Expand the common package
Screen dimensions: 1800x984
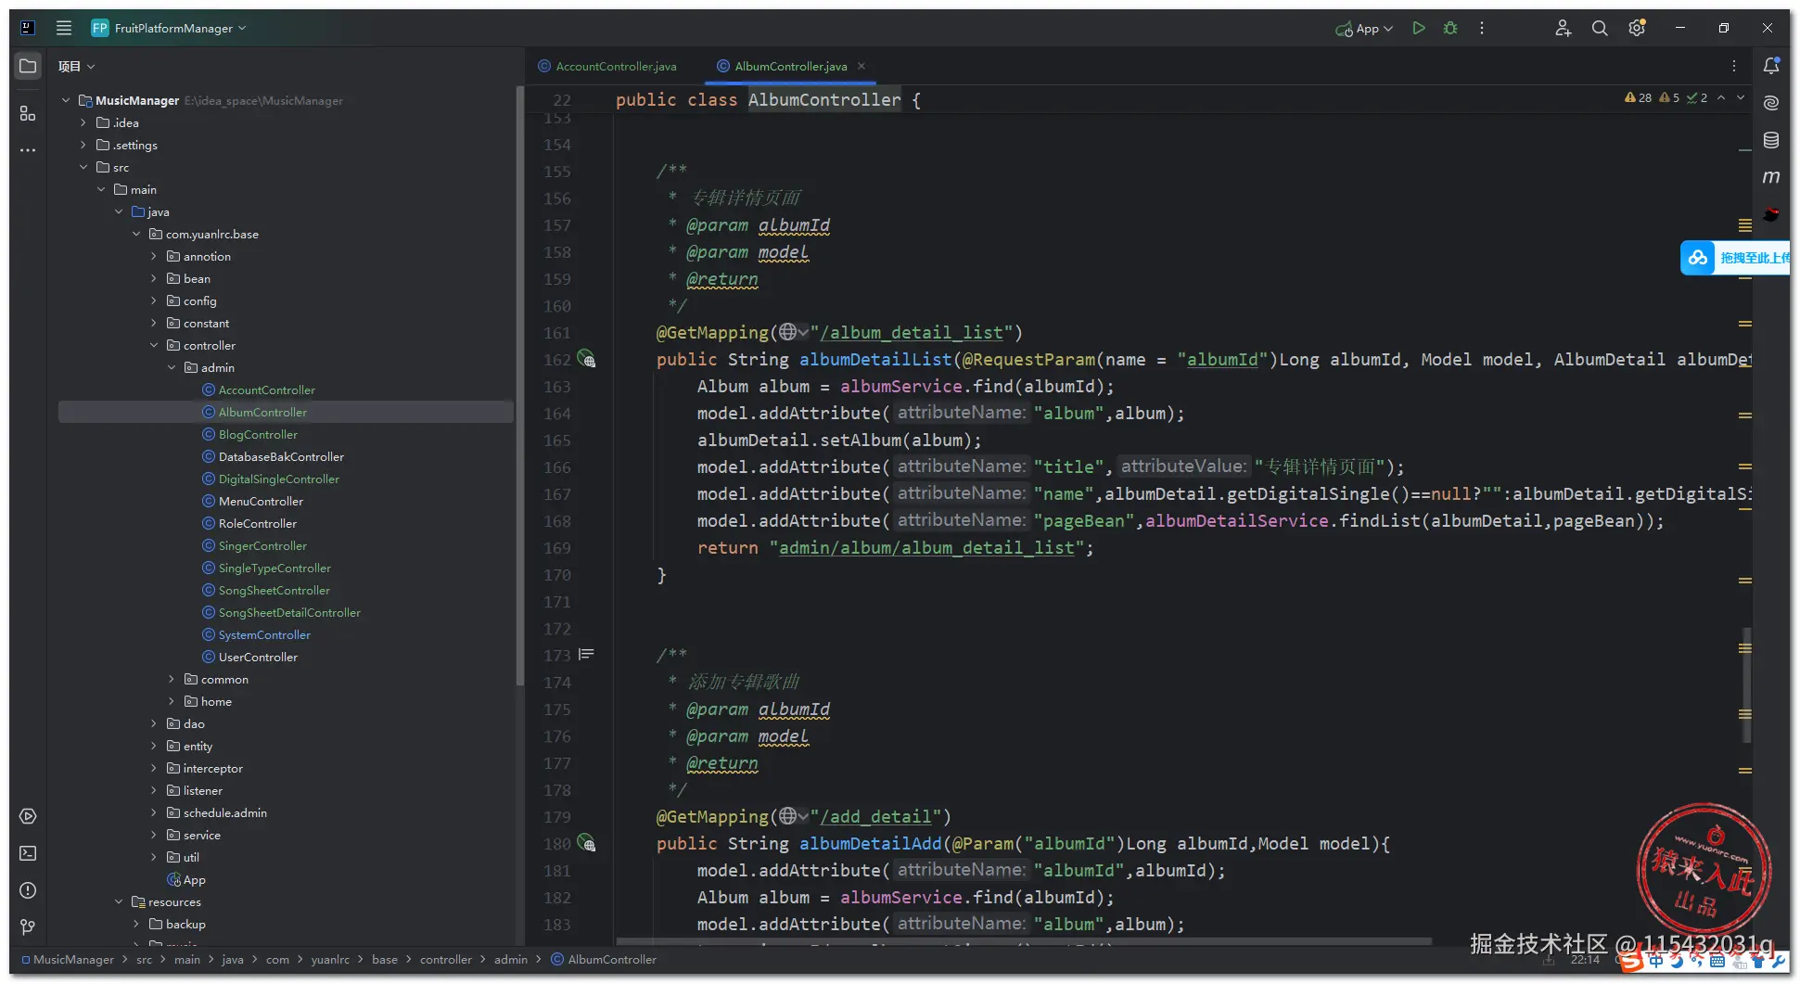(x=172, y=679)
